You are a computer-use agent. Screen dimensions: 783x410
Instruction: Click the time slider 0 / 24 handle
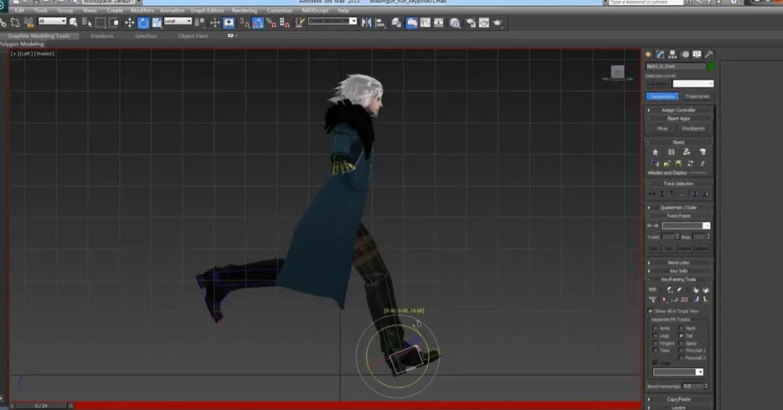pos(41,406)
